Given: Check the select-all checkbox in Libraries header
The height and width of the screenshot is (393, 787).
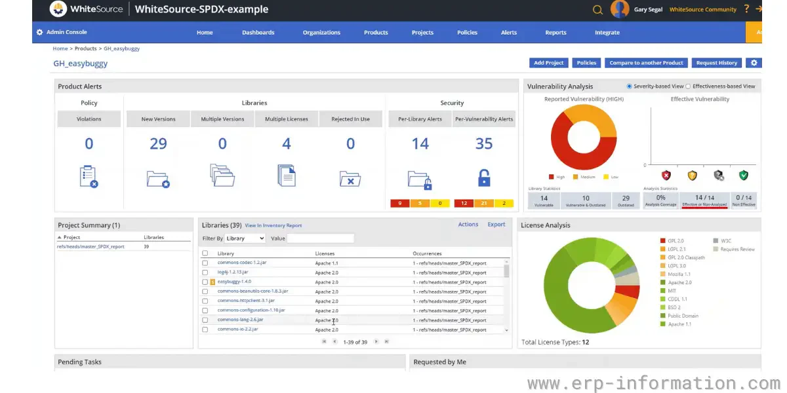Looking at the screenshot, I should [205, 253].
